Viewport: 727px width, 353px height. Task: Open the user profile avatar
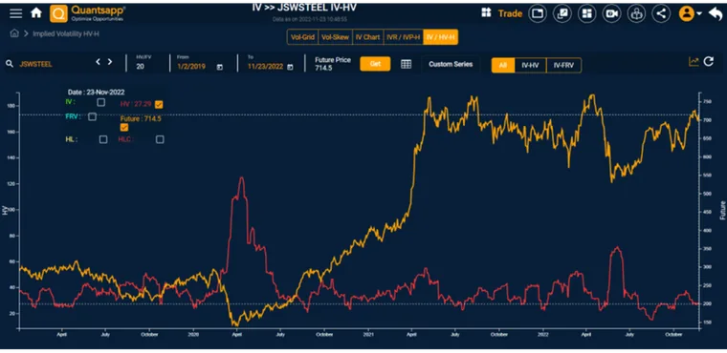coord(686,13)
